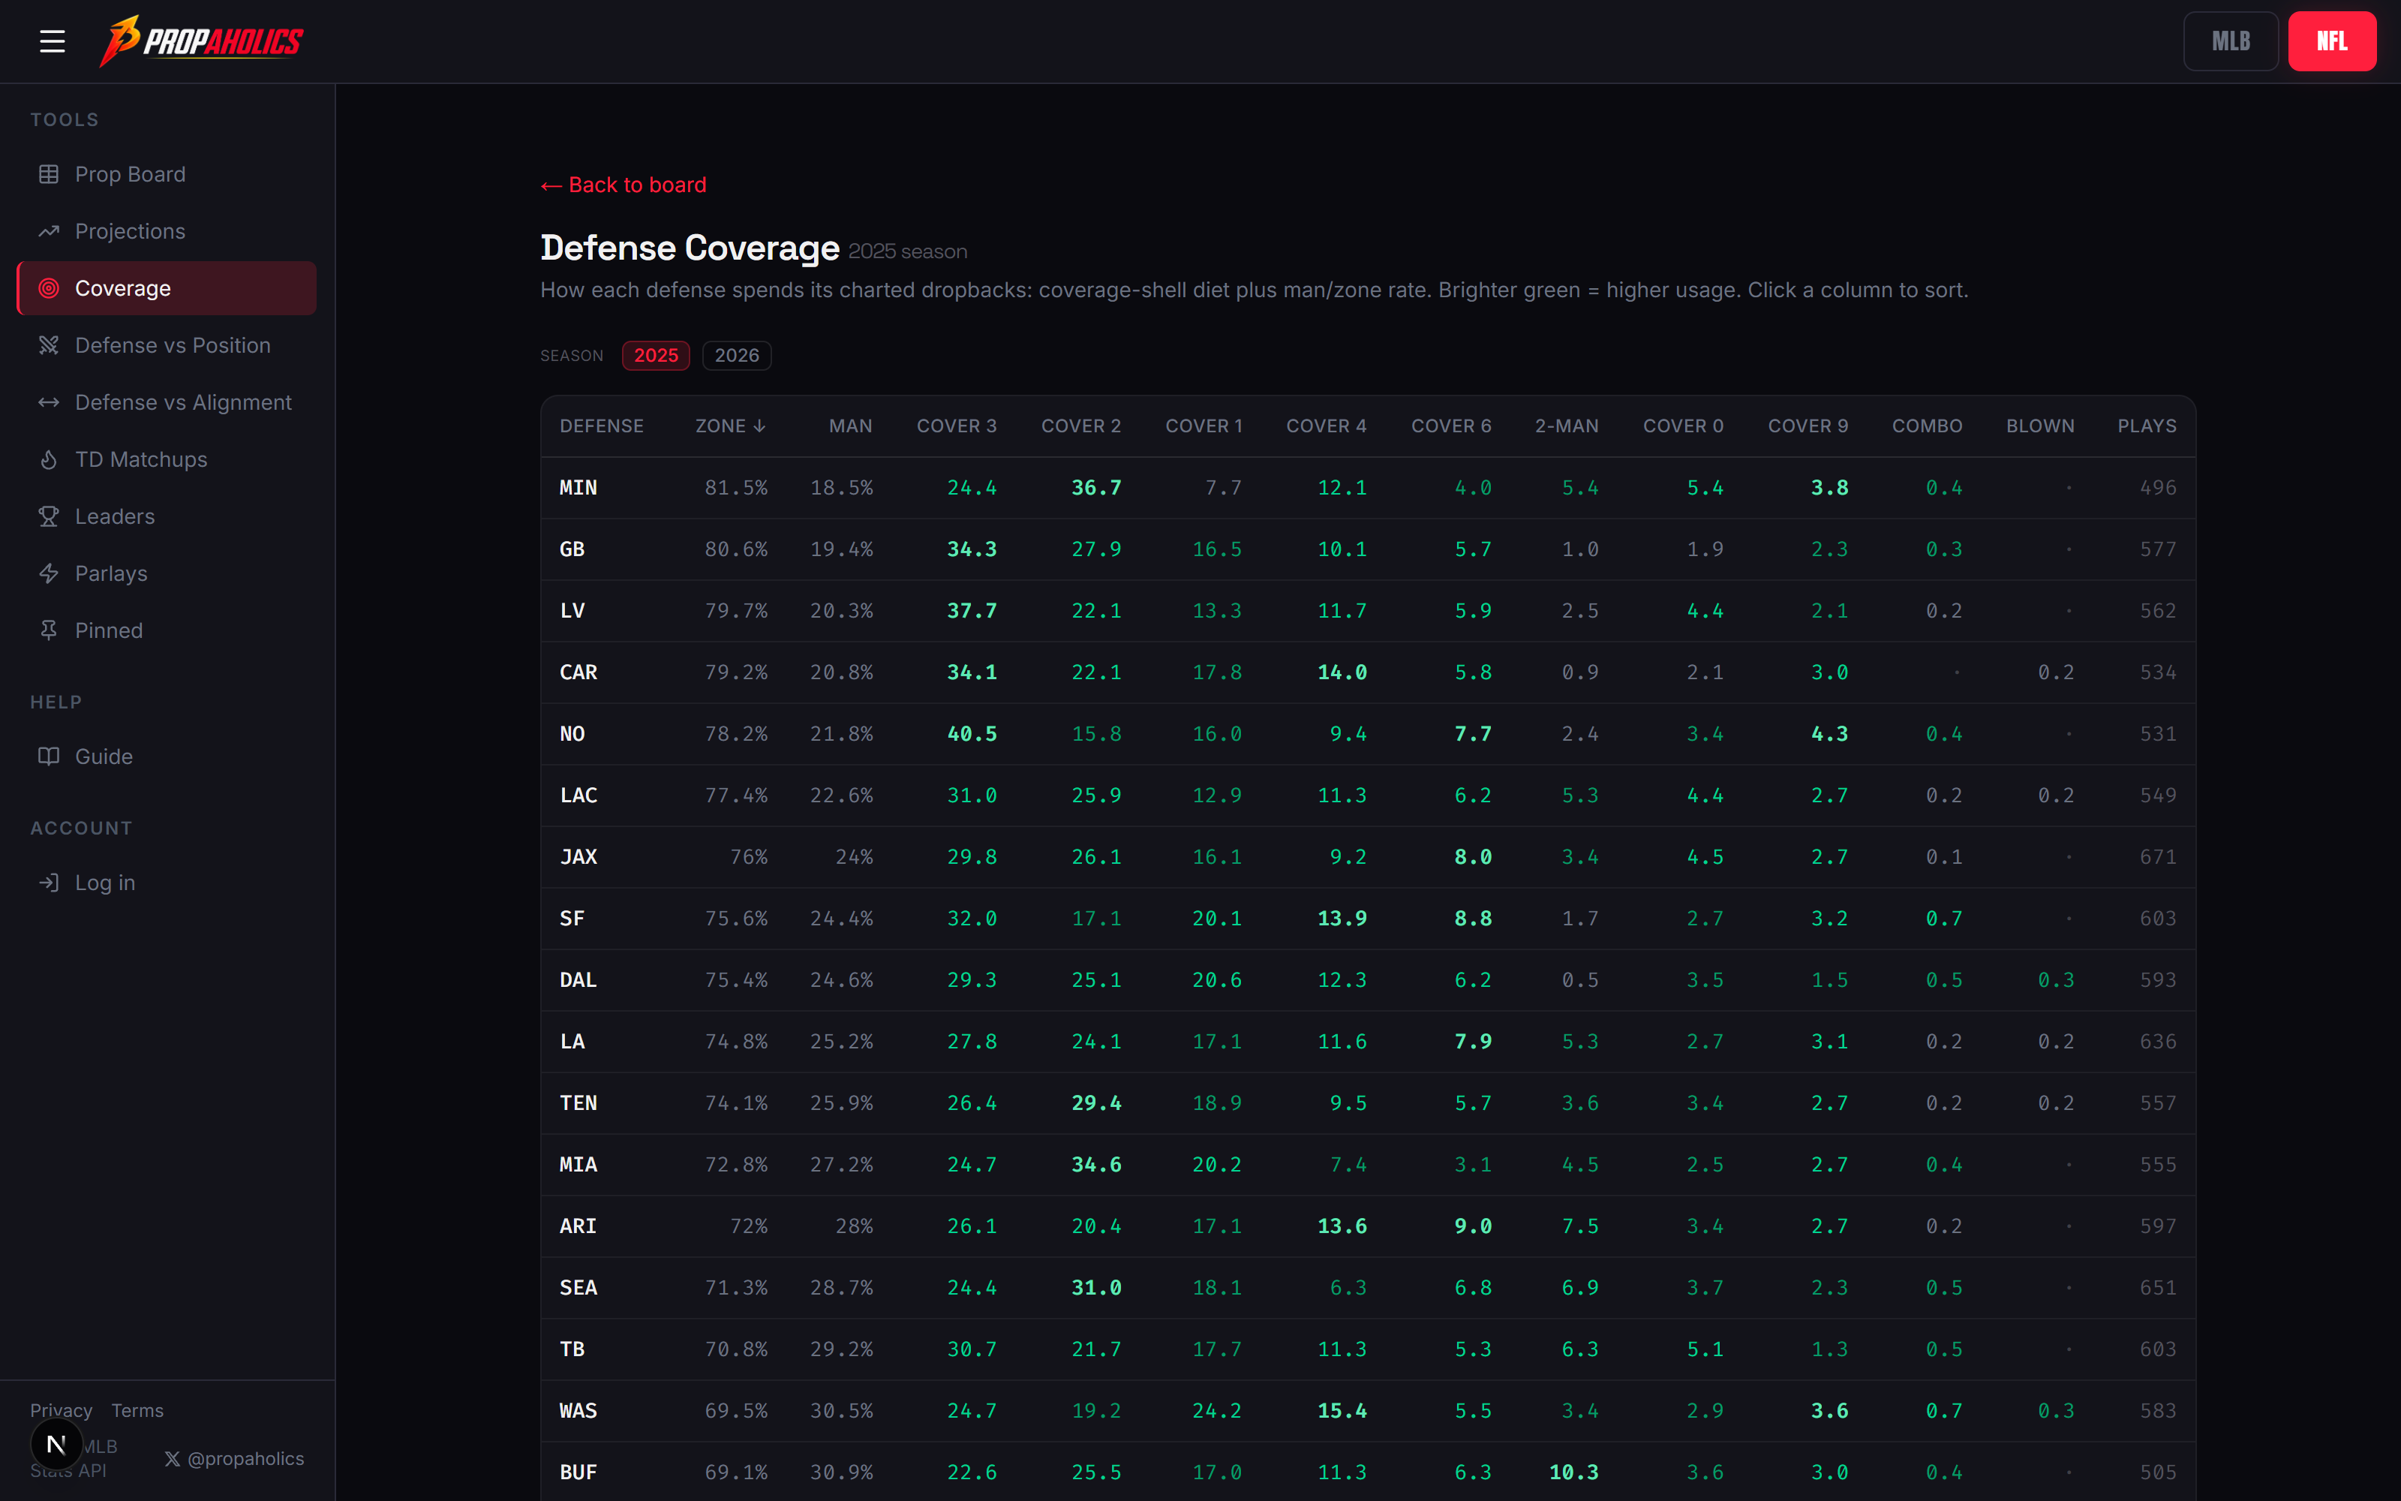Click JAX plays count 671

[x=2158, y=857]
